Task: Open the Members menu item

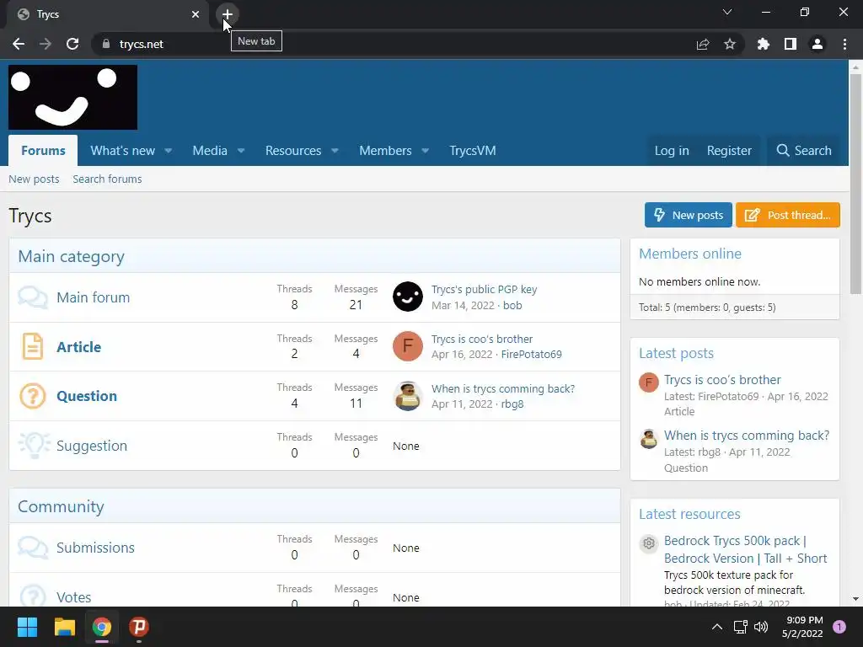Action: (x=385, y=151)
